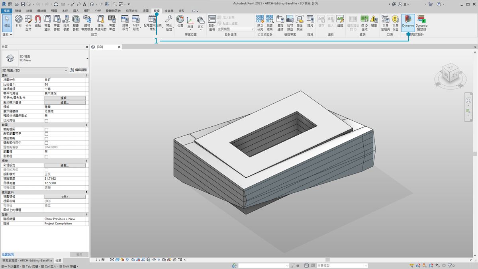Open 整體參數 (Global Parameters)
The height and width of the screenshot is (269, 478).
coord(76,23)
